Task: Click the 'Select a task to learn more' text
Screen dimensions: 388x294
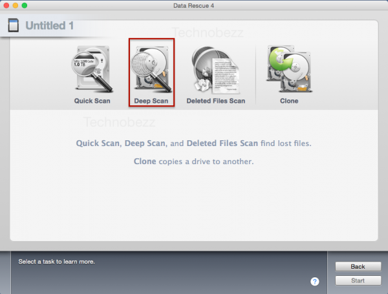Action: pos(57,262)
